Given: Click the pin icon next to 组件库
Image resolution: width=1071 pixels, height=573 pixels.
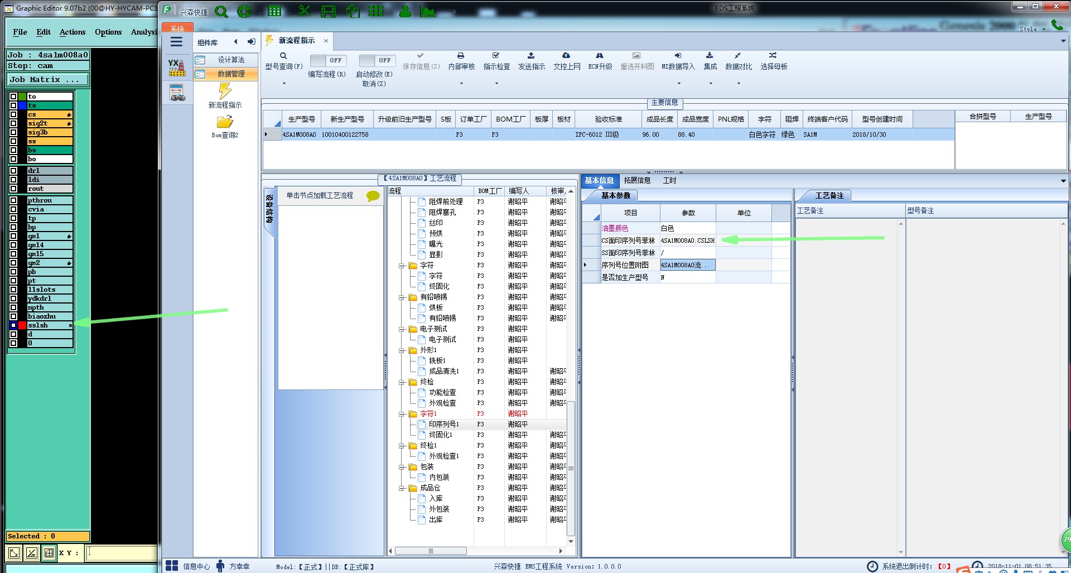Looking at the screenshot, I should [252, 42].
